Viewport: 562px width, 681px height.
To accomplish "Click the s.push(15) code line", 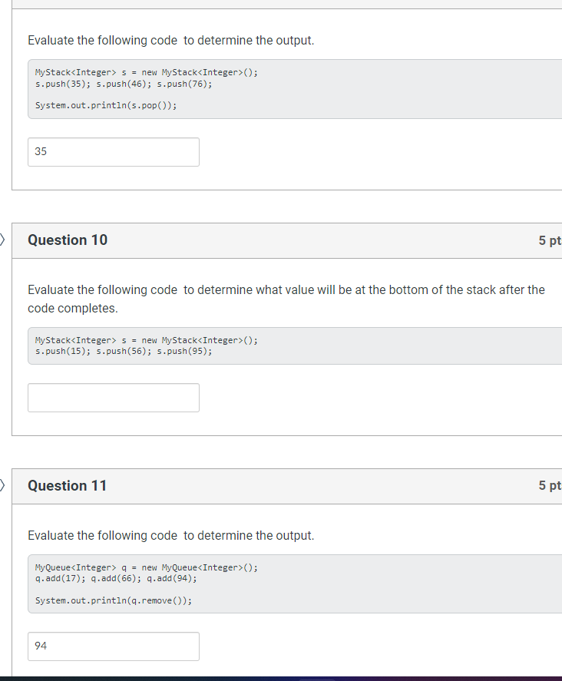I will point(124,352).
